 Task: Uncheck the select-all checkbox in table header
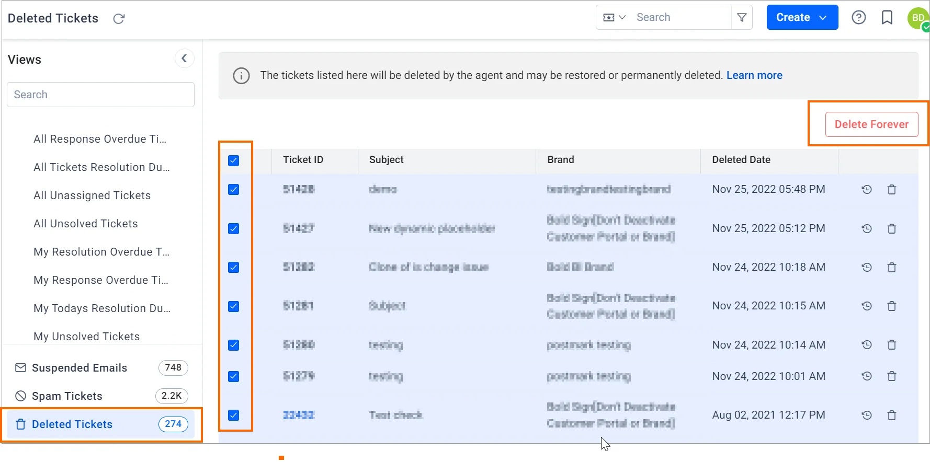[x=234, y=160]
